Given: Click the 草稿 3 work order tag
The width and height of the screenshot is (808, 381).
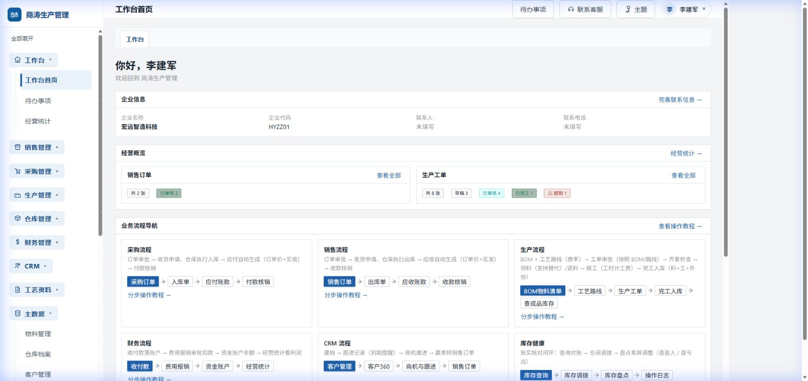Looking at the screenshot, I should point(461,193).
